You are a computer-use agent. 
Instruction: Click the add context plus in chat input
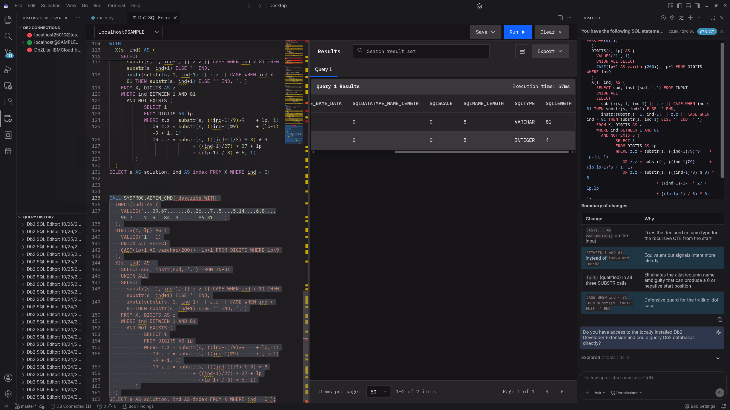click(587, 393)
